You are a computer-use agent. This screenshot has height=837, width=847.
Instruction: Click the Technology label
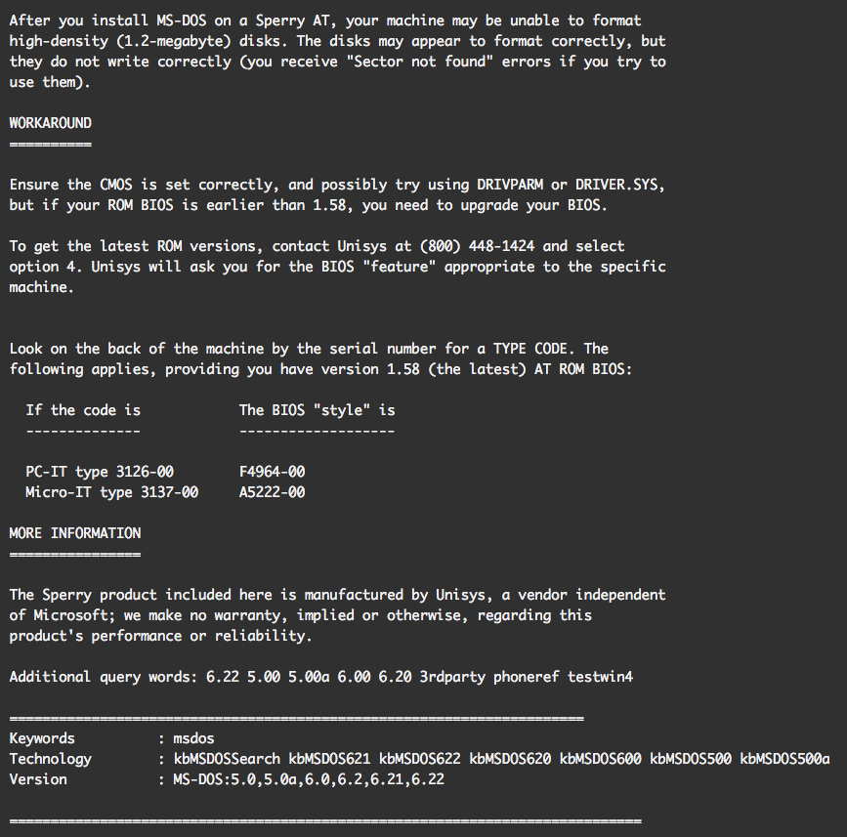pyautogui.click(x=50, y=759)
